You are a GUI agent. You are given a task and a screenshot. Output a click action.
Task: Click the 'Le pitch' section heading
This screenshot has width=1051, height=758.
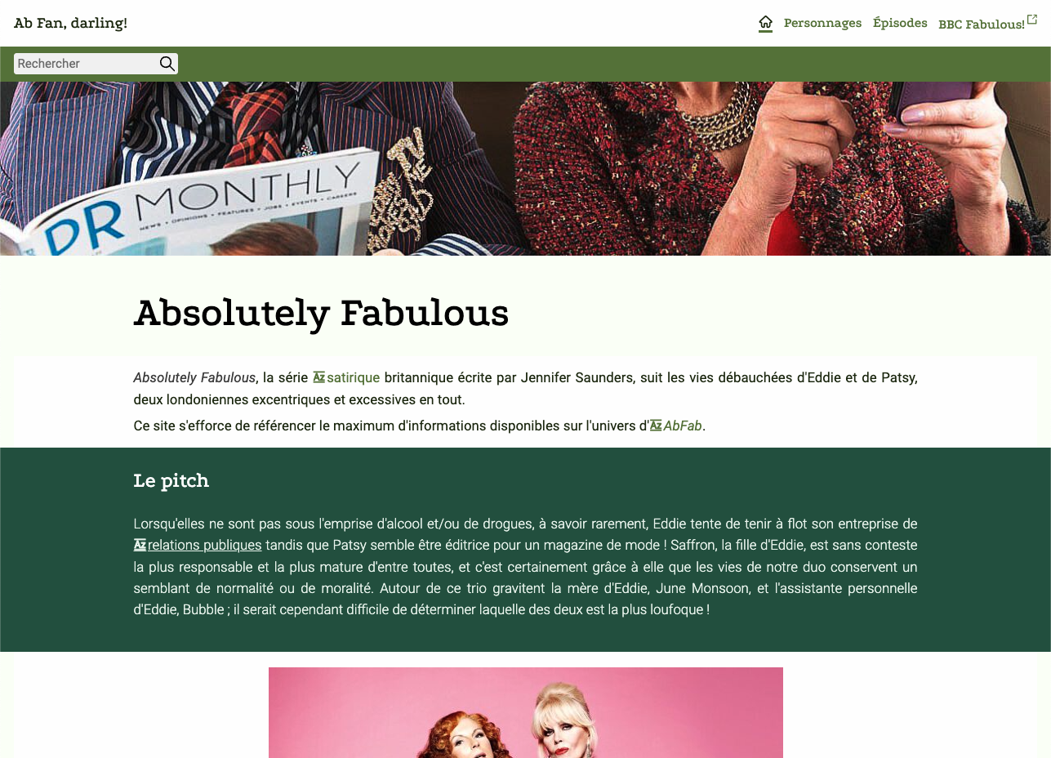tap(171, 480)
